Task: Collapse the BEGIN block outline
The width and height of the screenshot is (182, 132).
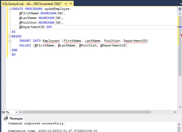Action: (10, 36)
